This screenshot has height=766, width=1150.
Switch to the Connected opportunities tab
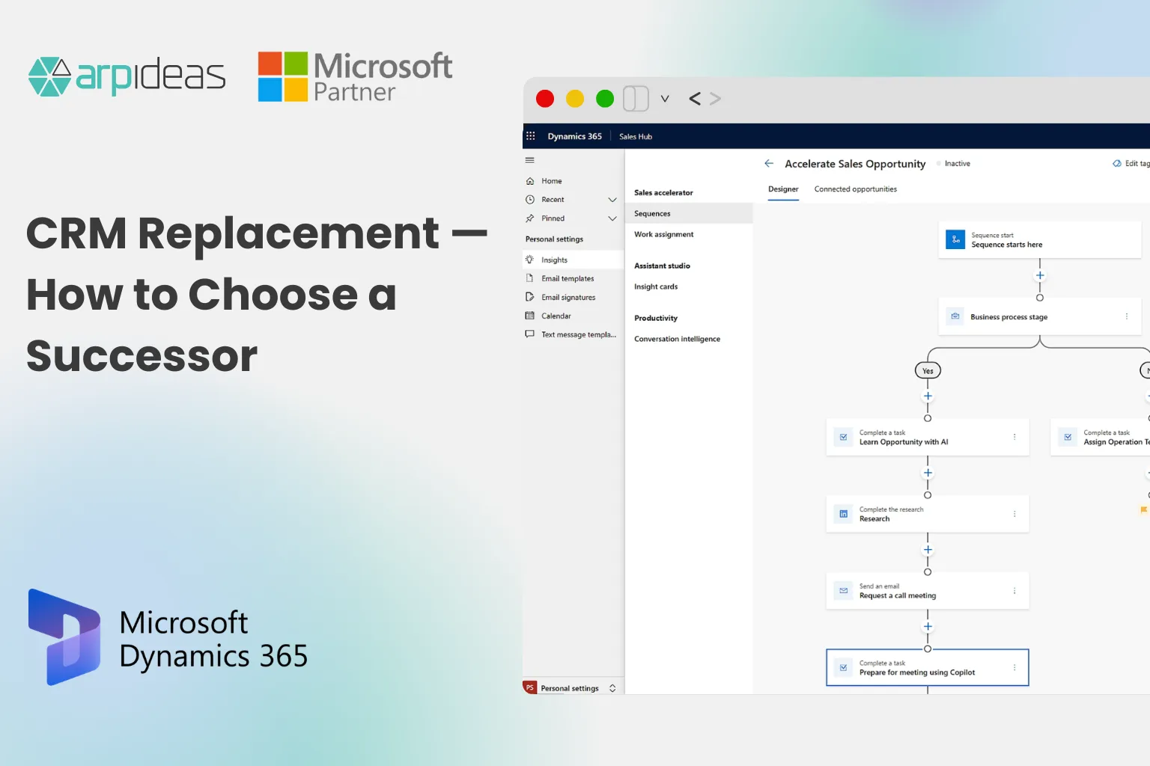(x=856, y=189)
